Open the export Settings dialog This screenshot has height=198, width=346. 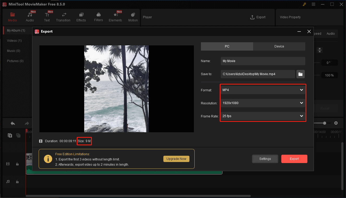point(265,159)
